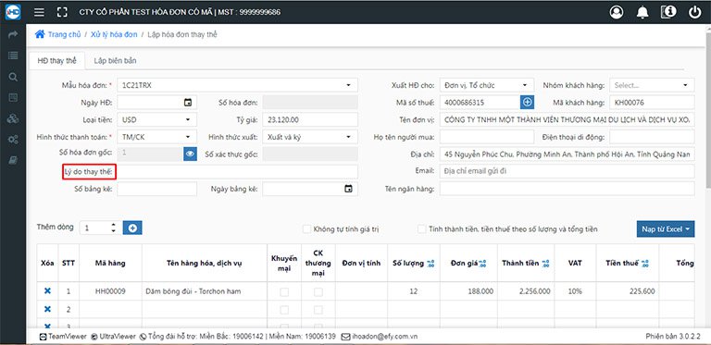Click the blue plus add-row button

[x=132, y=228]
